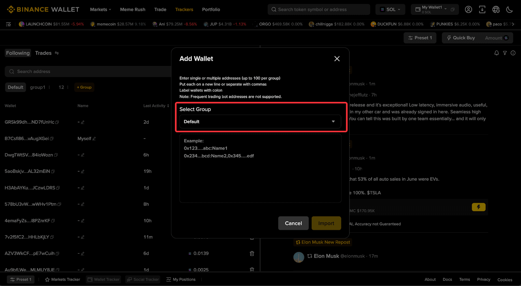Copy address GRSk99dh...ND7fUnHc

click(57, 122)
